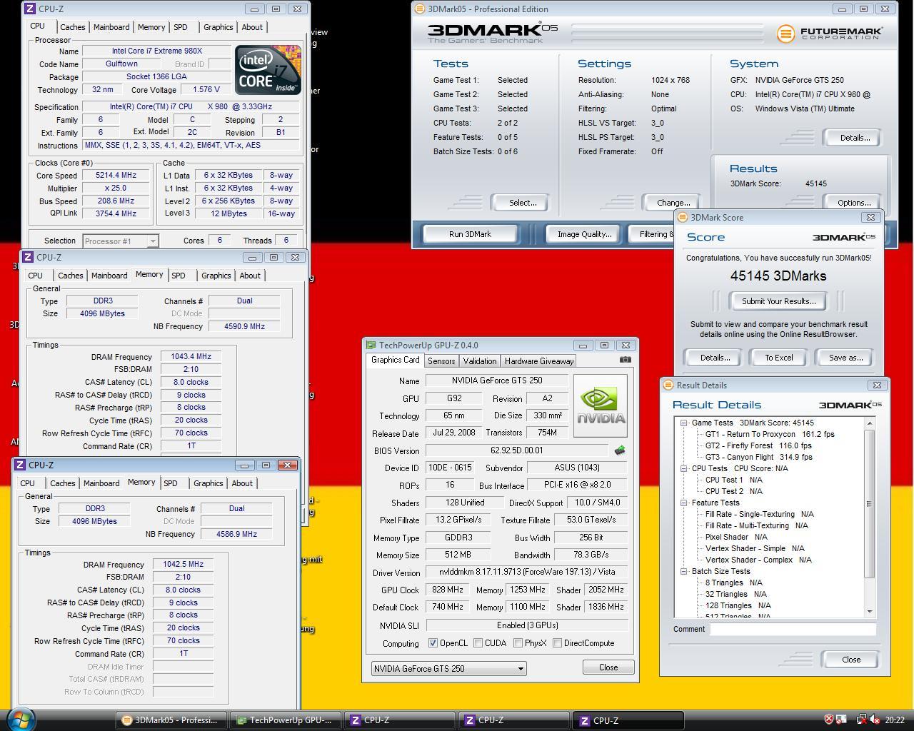This screenshot has height=731, width=914.
Task: Collapse the Game Tests tree node
Action: coord(683,423)
